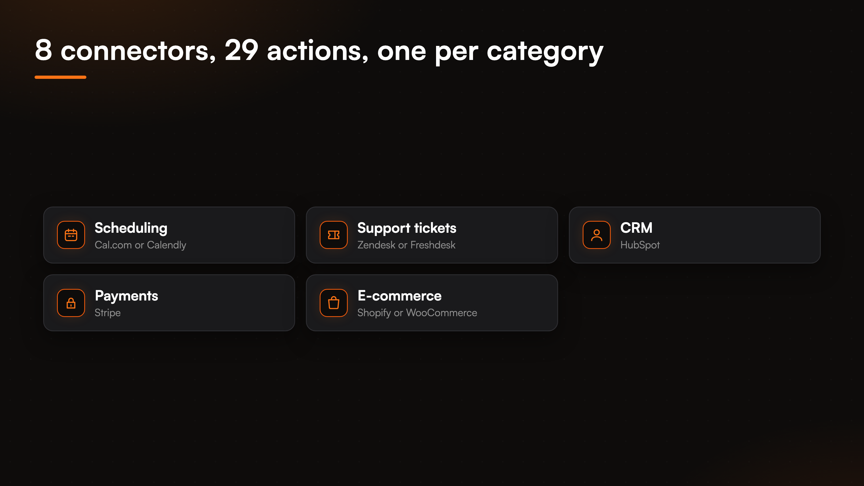Click the word category in the title
This screenshot has height=486, width=864.
tap(545, 52)
